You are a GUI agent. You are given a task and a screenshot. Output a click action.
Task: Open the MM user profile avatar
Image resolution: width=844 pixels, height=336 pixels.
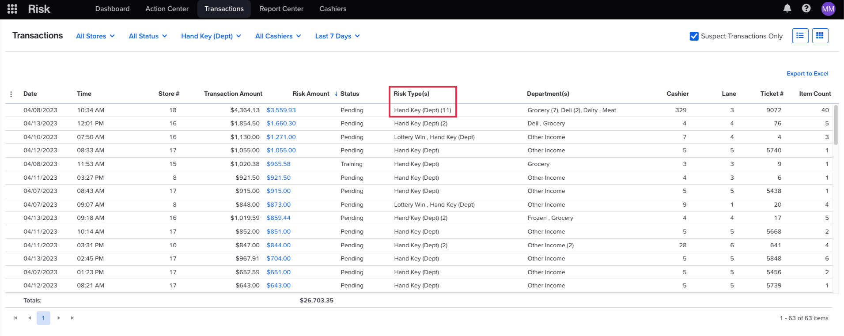point(828,9)
